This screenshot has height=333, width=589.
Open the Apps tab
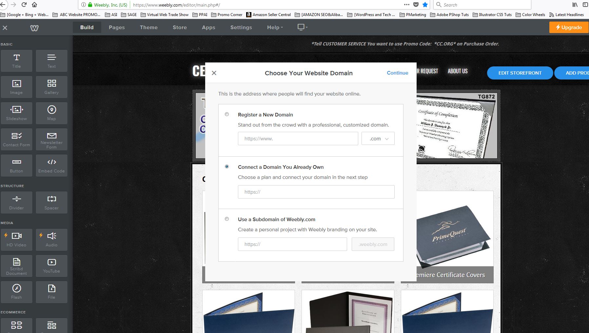click(208, 27)
